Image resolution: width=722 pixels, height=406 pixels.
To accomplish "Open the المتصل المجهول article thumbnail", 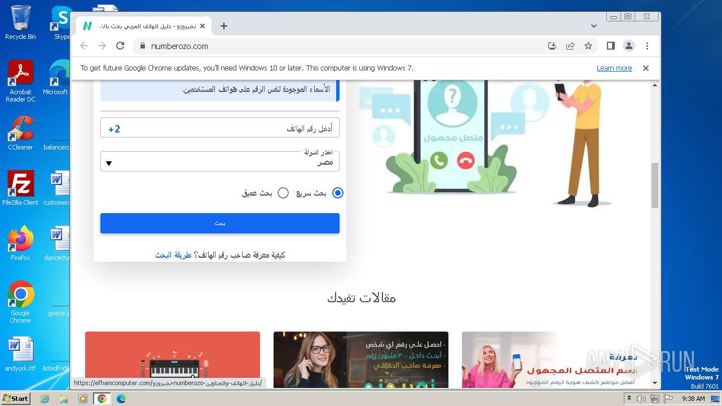I will 549,360.
